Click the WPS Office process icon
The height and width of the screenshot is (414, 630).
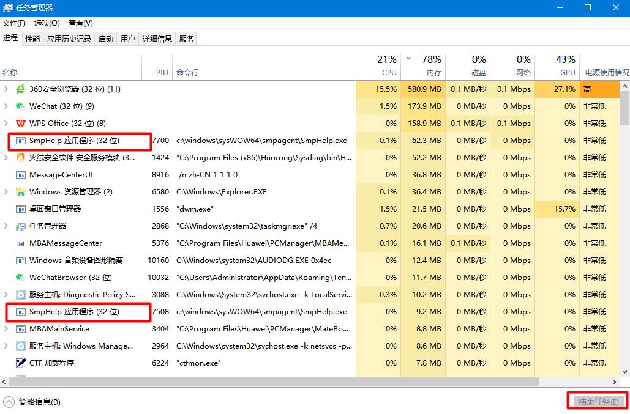click(20, 124)
